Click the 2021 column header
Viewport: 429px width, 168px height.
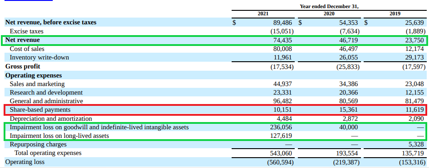(x=263, y=14)
